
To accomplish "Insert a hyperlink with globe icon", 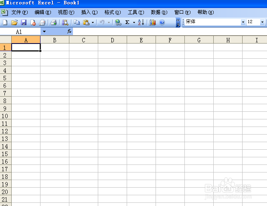I will click(118, 22).
